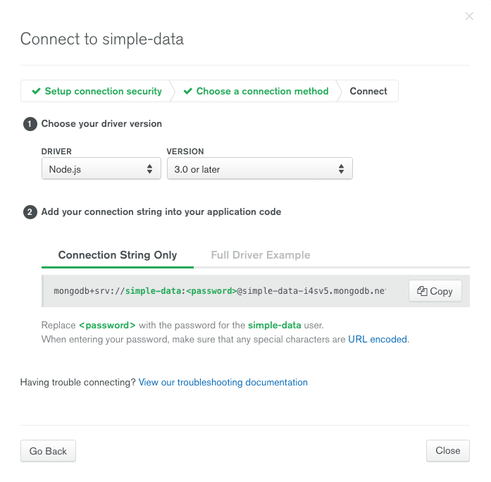Select the Connect step in breadcrumb
This screenshot has width=491, height=482.
click(x=368, y=91)
